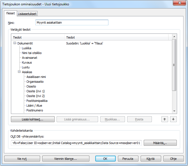The width and height of the screenshot is (188, 166).
Task: Click the Lisää kohteet... button
Action: (33, 119)
